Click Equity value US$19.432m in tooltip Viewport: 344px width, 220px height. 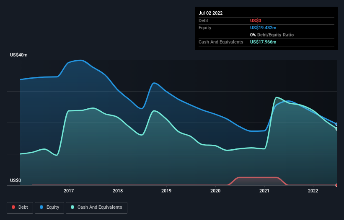pyautogui.click(x=263, y=28)
